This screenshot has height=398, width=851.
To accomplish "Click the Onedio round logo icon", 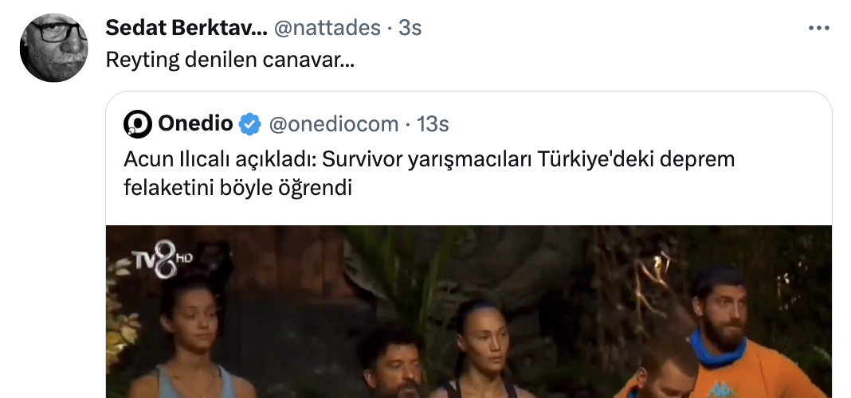I will pos(138,124).
